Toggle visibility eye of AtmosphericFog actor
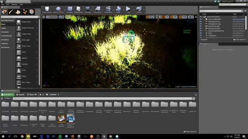Viewport: 248px width, 139px height. tap(201, 22)
